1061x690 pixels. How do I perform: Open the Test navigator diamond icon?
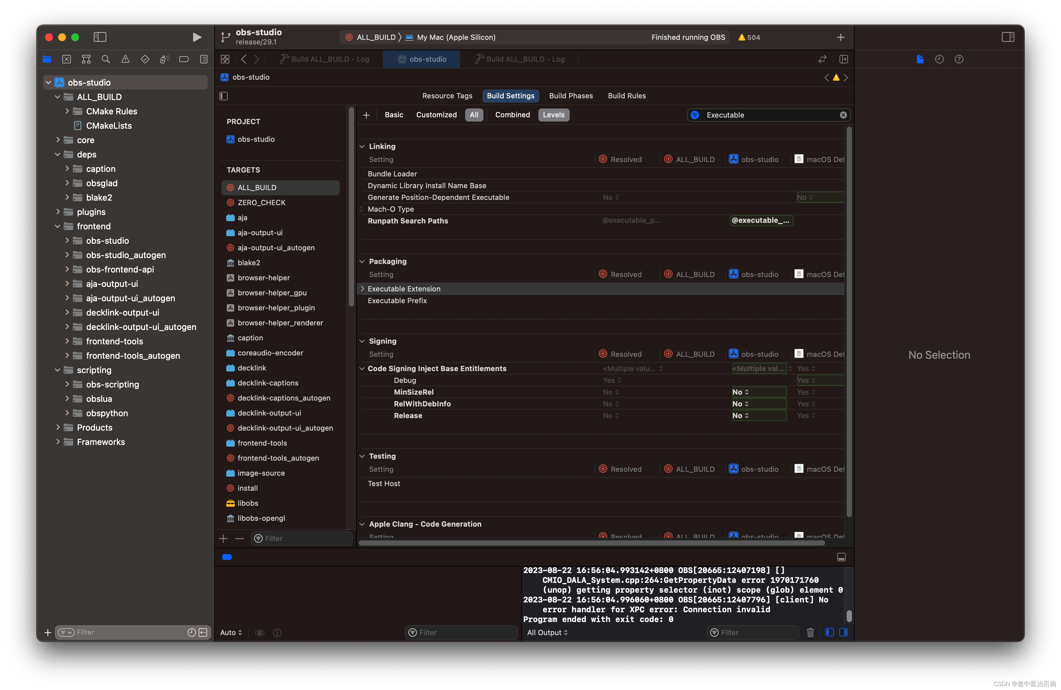click(x=145, y=59)
